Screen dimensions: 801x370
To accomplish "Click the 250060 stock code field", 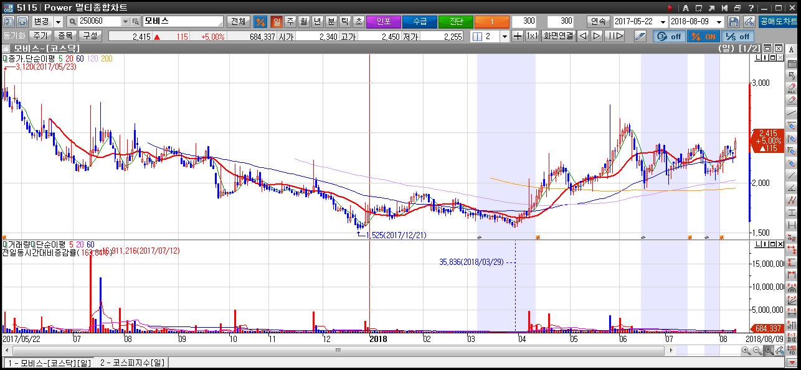I will (x=99, y=21).
